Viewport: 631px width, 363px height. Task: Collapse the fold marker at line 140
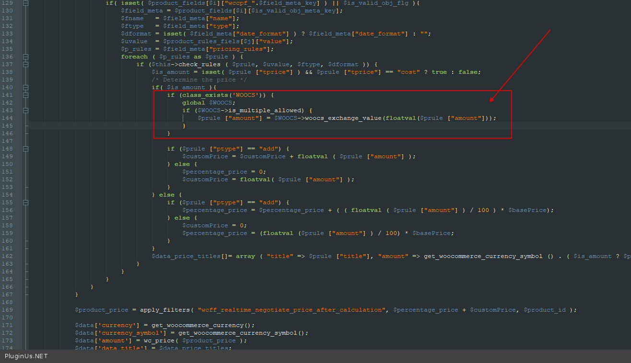coord(26,87)
